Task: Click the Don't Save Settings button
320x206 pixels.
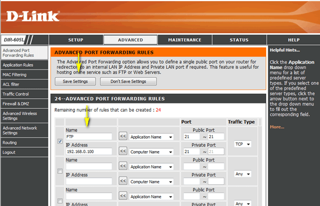Action: pyautogui.click(x=128, y=82)
